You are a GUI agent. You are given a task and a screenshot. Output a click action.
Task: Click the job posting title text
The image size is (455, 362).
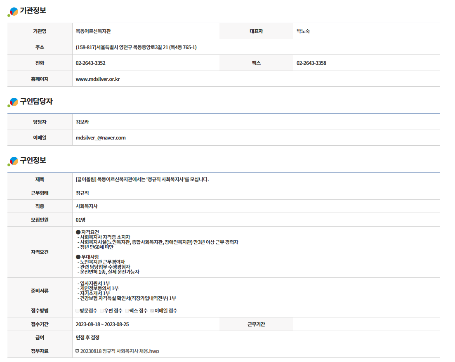pyautogui.click(x=142, y=180)
